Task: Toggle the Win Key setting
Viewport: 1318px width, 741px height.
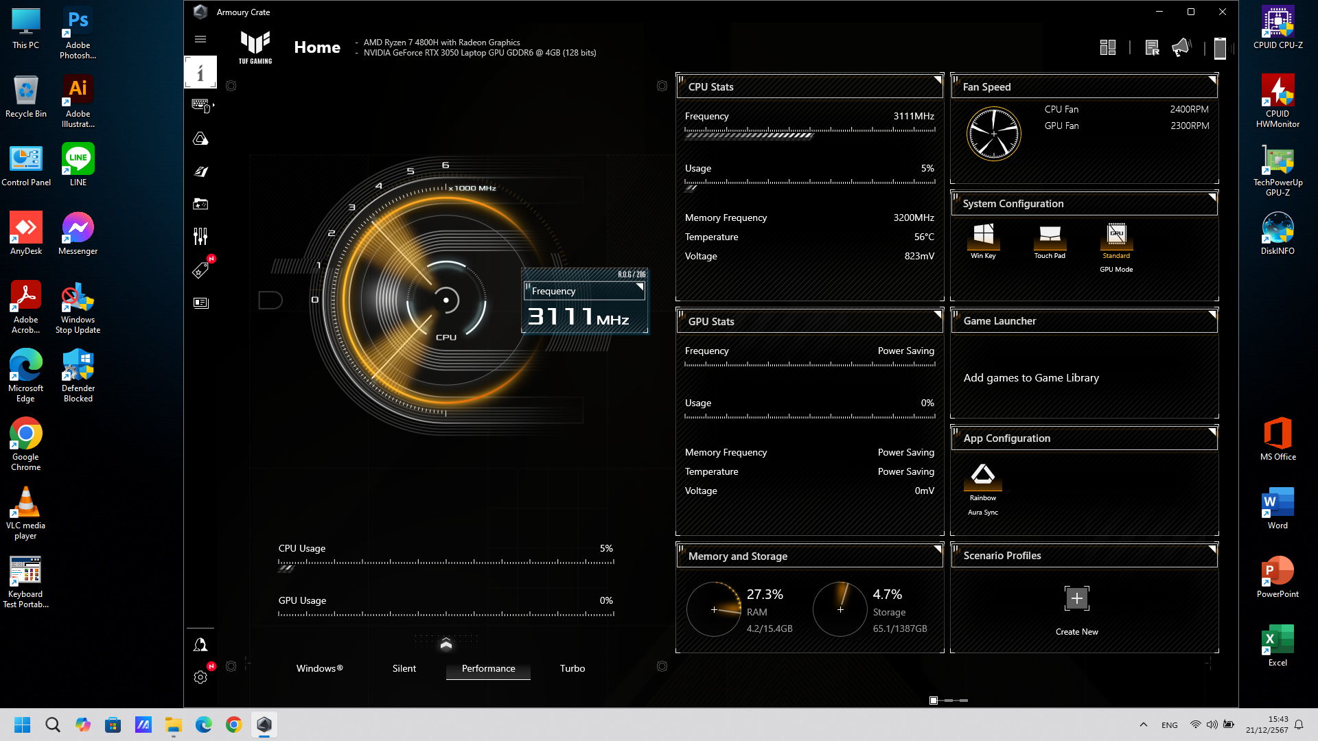Action: pyautogui.click(x=983, y=240)
